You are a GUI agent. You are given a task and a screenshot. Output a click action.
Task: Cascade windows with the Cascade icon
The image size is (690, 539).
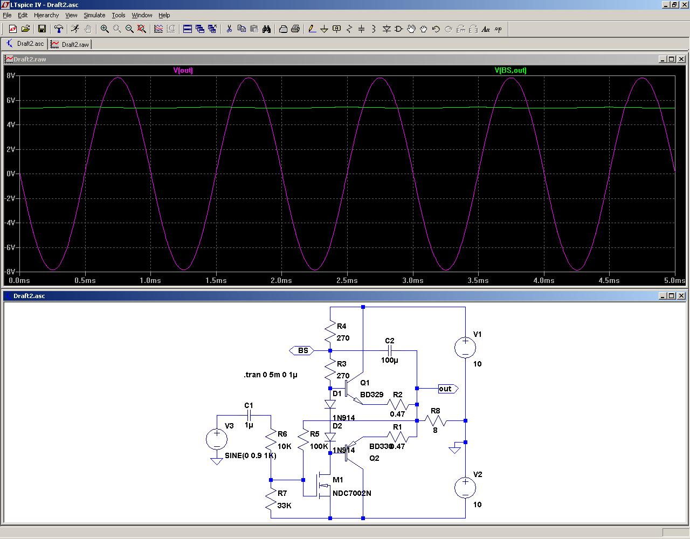point(200,29)
